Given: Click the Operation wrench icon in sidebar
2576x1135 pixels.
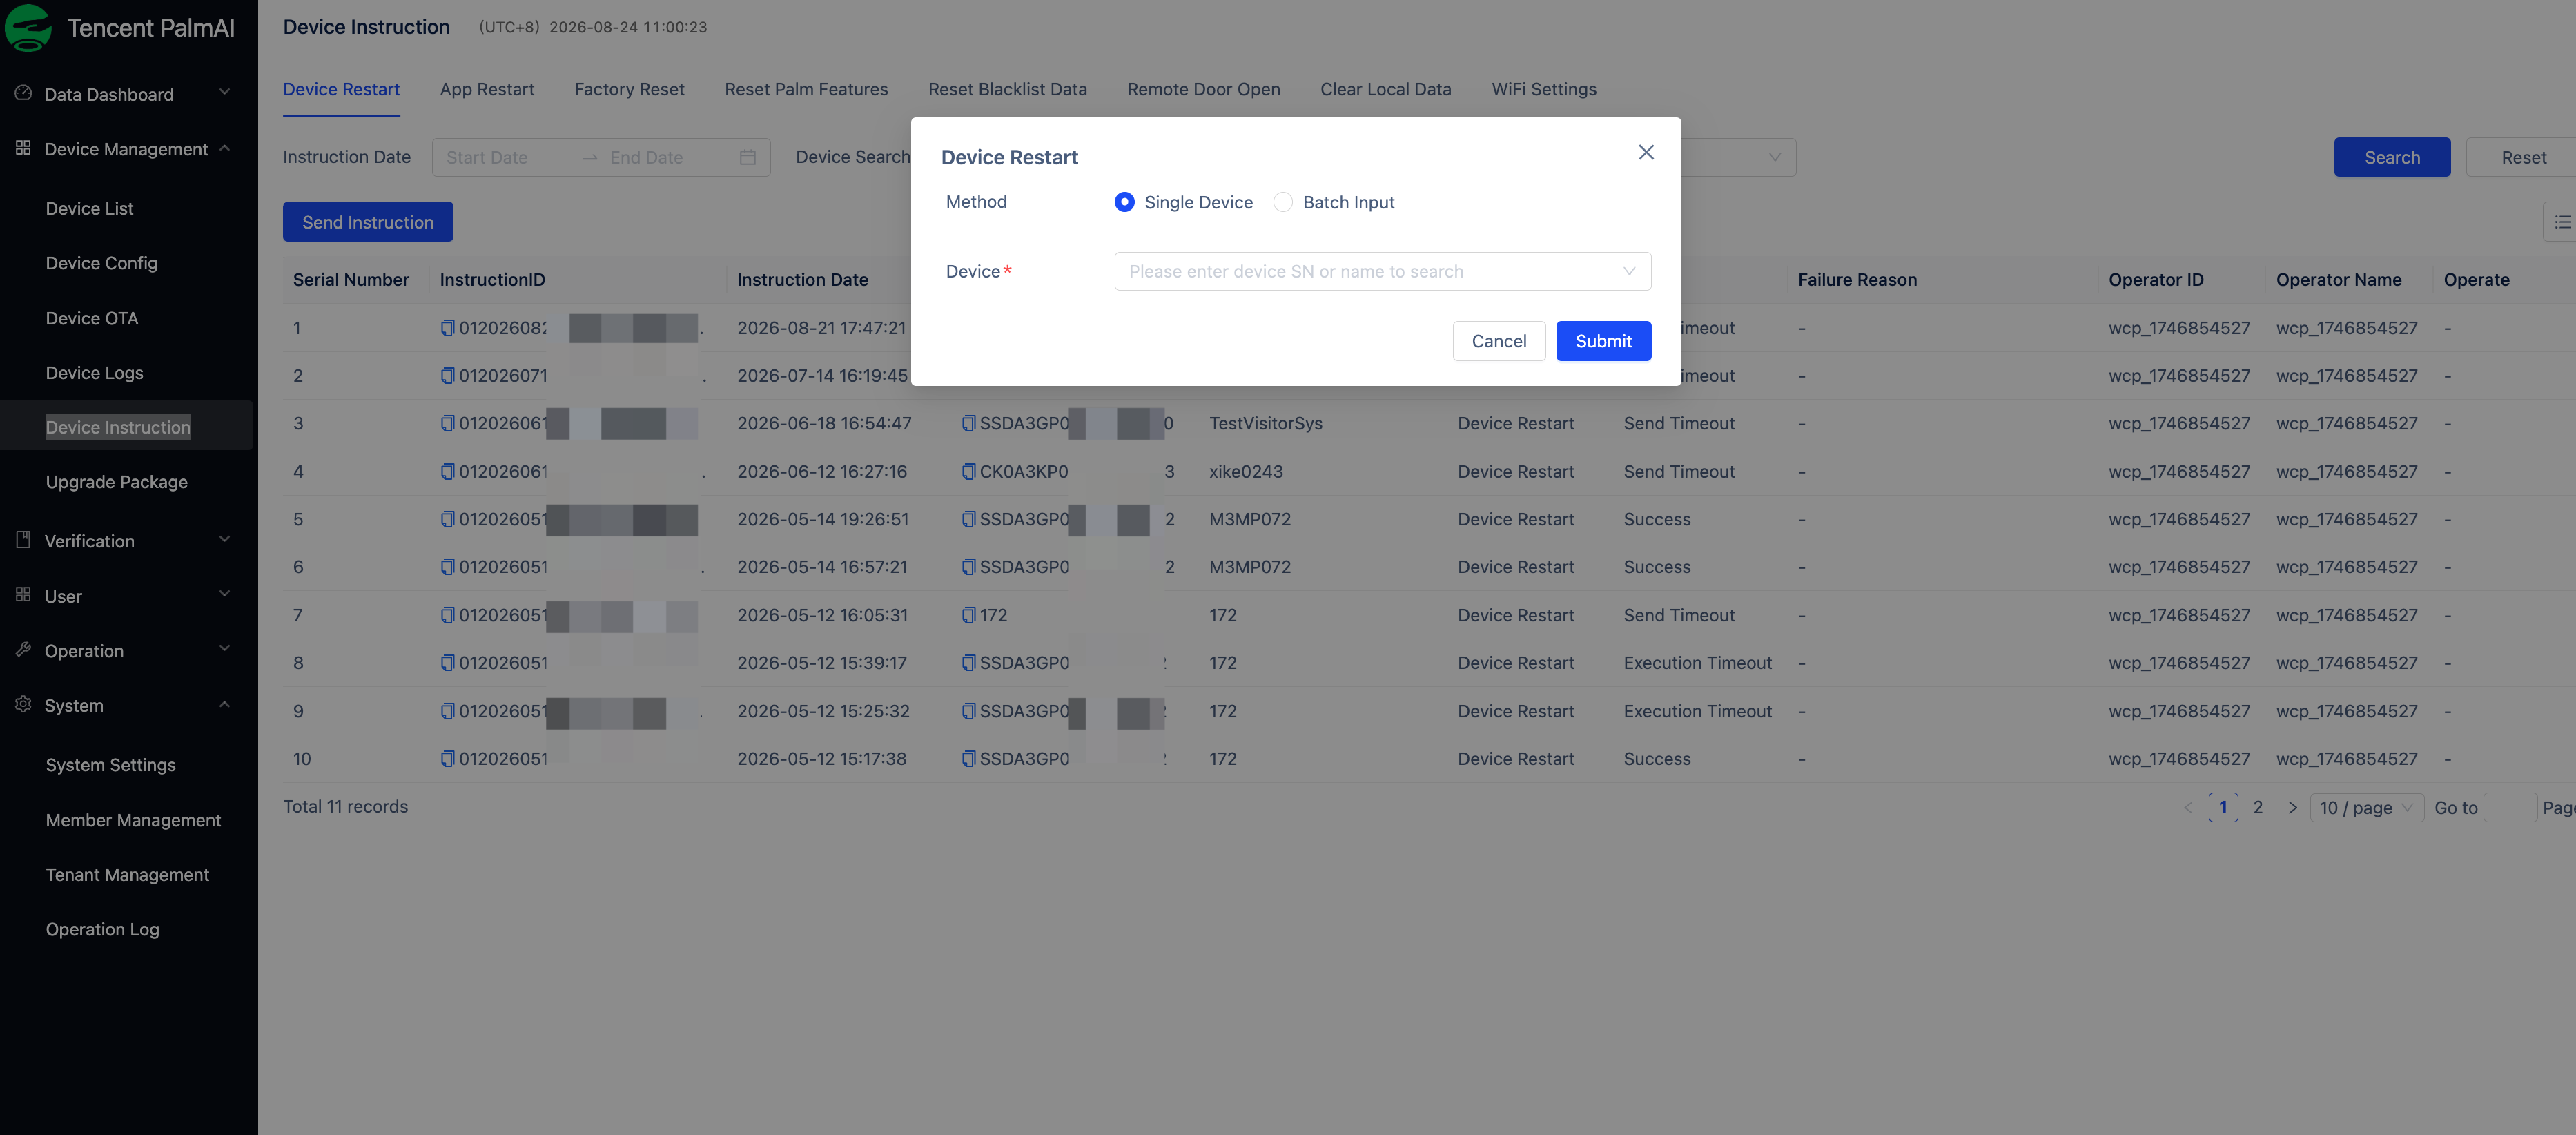Looking at the screenshot, I should tap(23, 650).
